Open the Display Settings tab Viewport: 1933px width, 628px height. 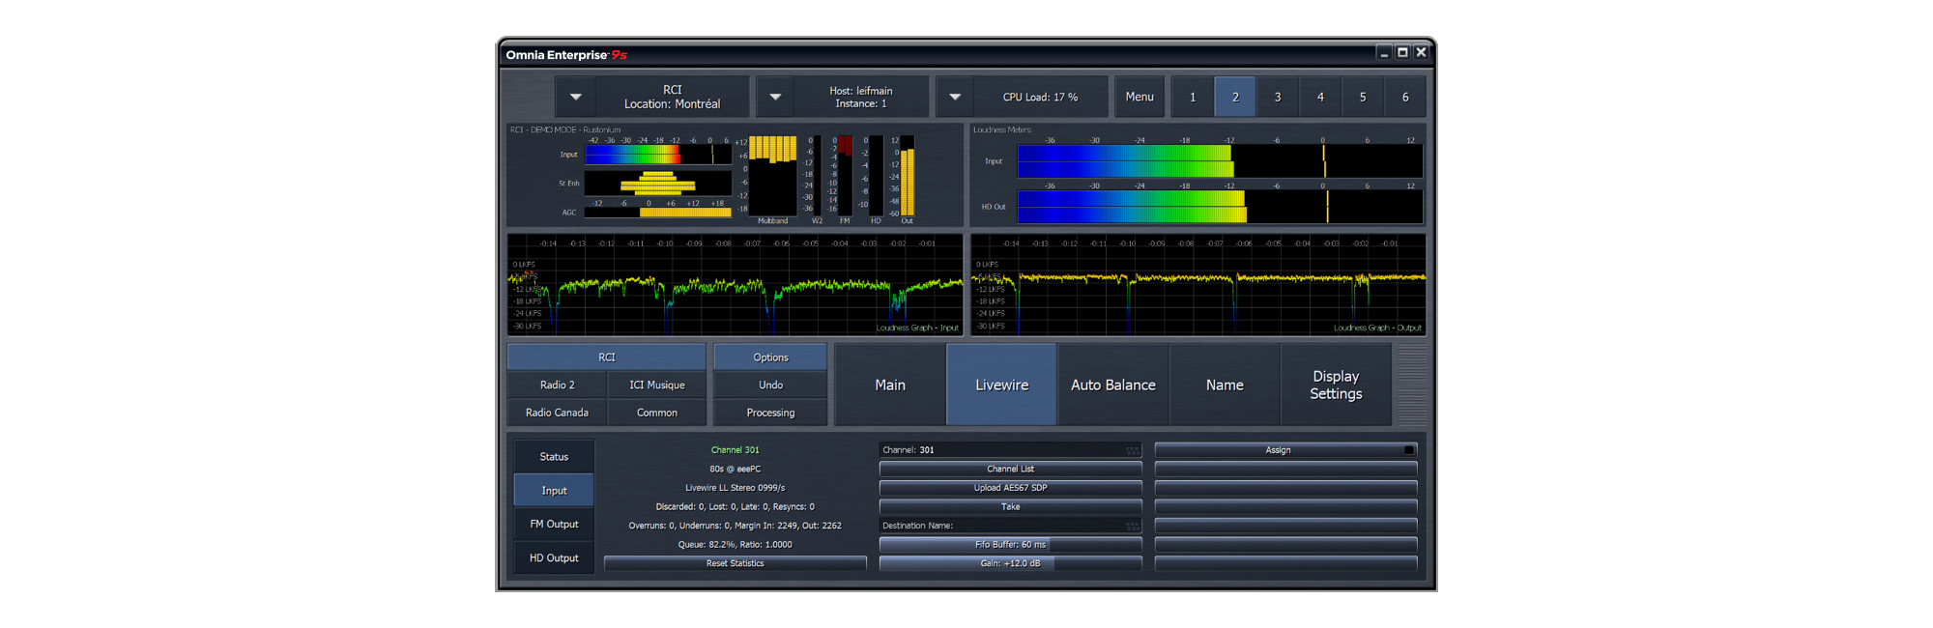[x=1336, y=385]
